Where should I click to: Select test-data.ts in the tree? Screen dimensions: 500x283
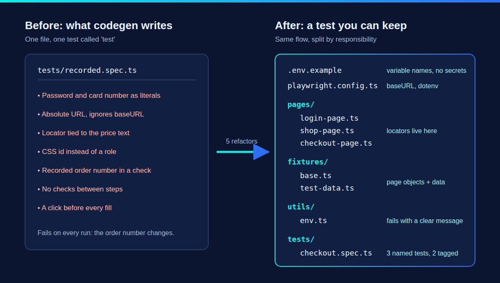point(327,188)
